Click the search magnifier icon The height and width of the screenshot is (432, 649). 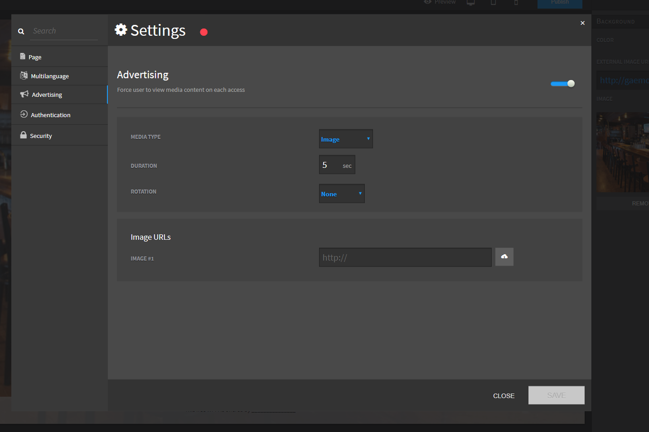pos(21,31)
